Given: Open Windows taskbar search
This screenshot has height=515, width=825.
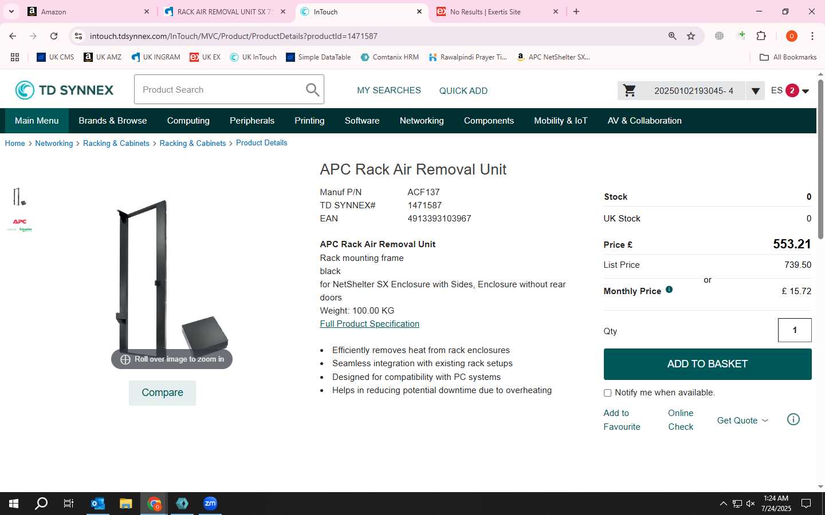Looking at the screenshot, I should (41, 504).
